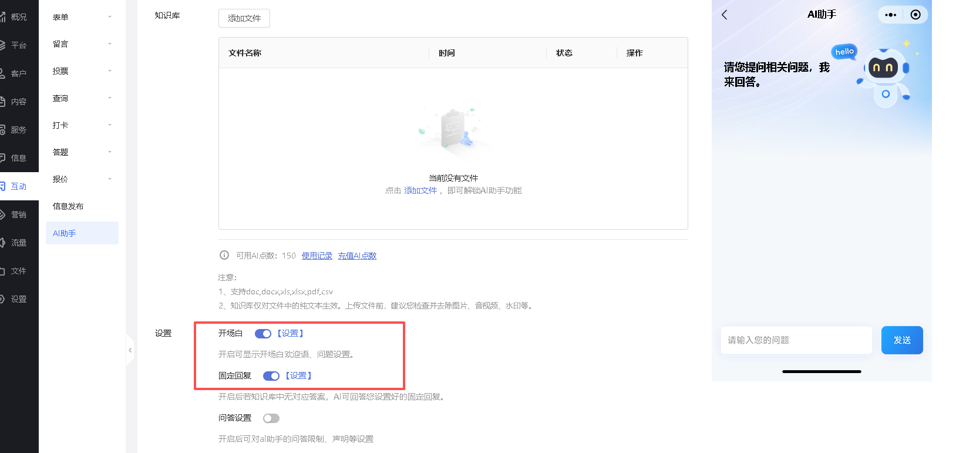The height and width of the screenshot is (453, 966).
Task: Expand the 投票 dropdown arrow
Action: tap(109, 71)
